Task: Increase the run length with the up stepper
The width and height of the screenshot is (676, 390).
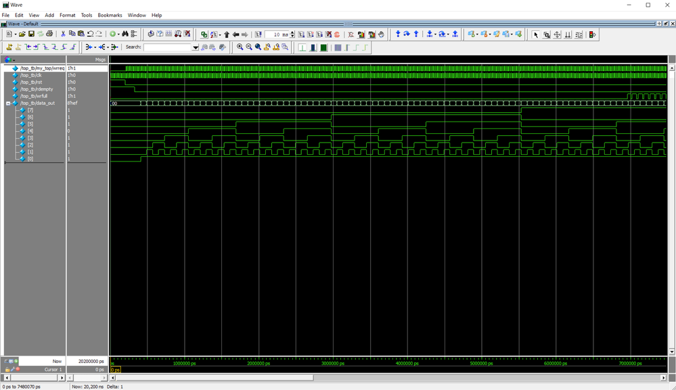Action: (x=292, y=32)
